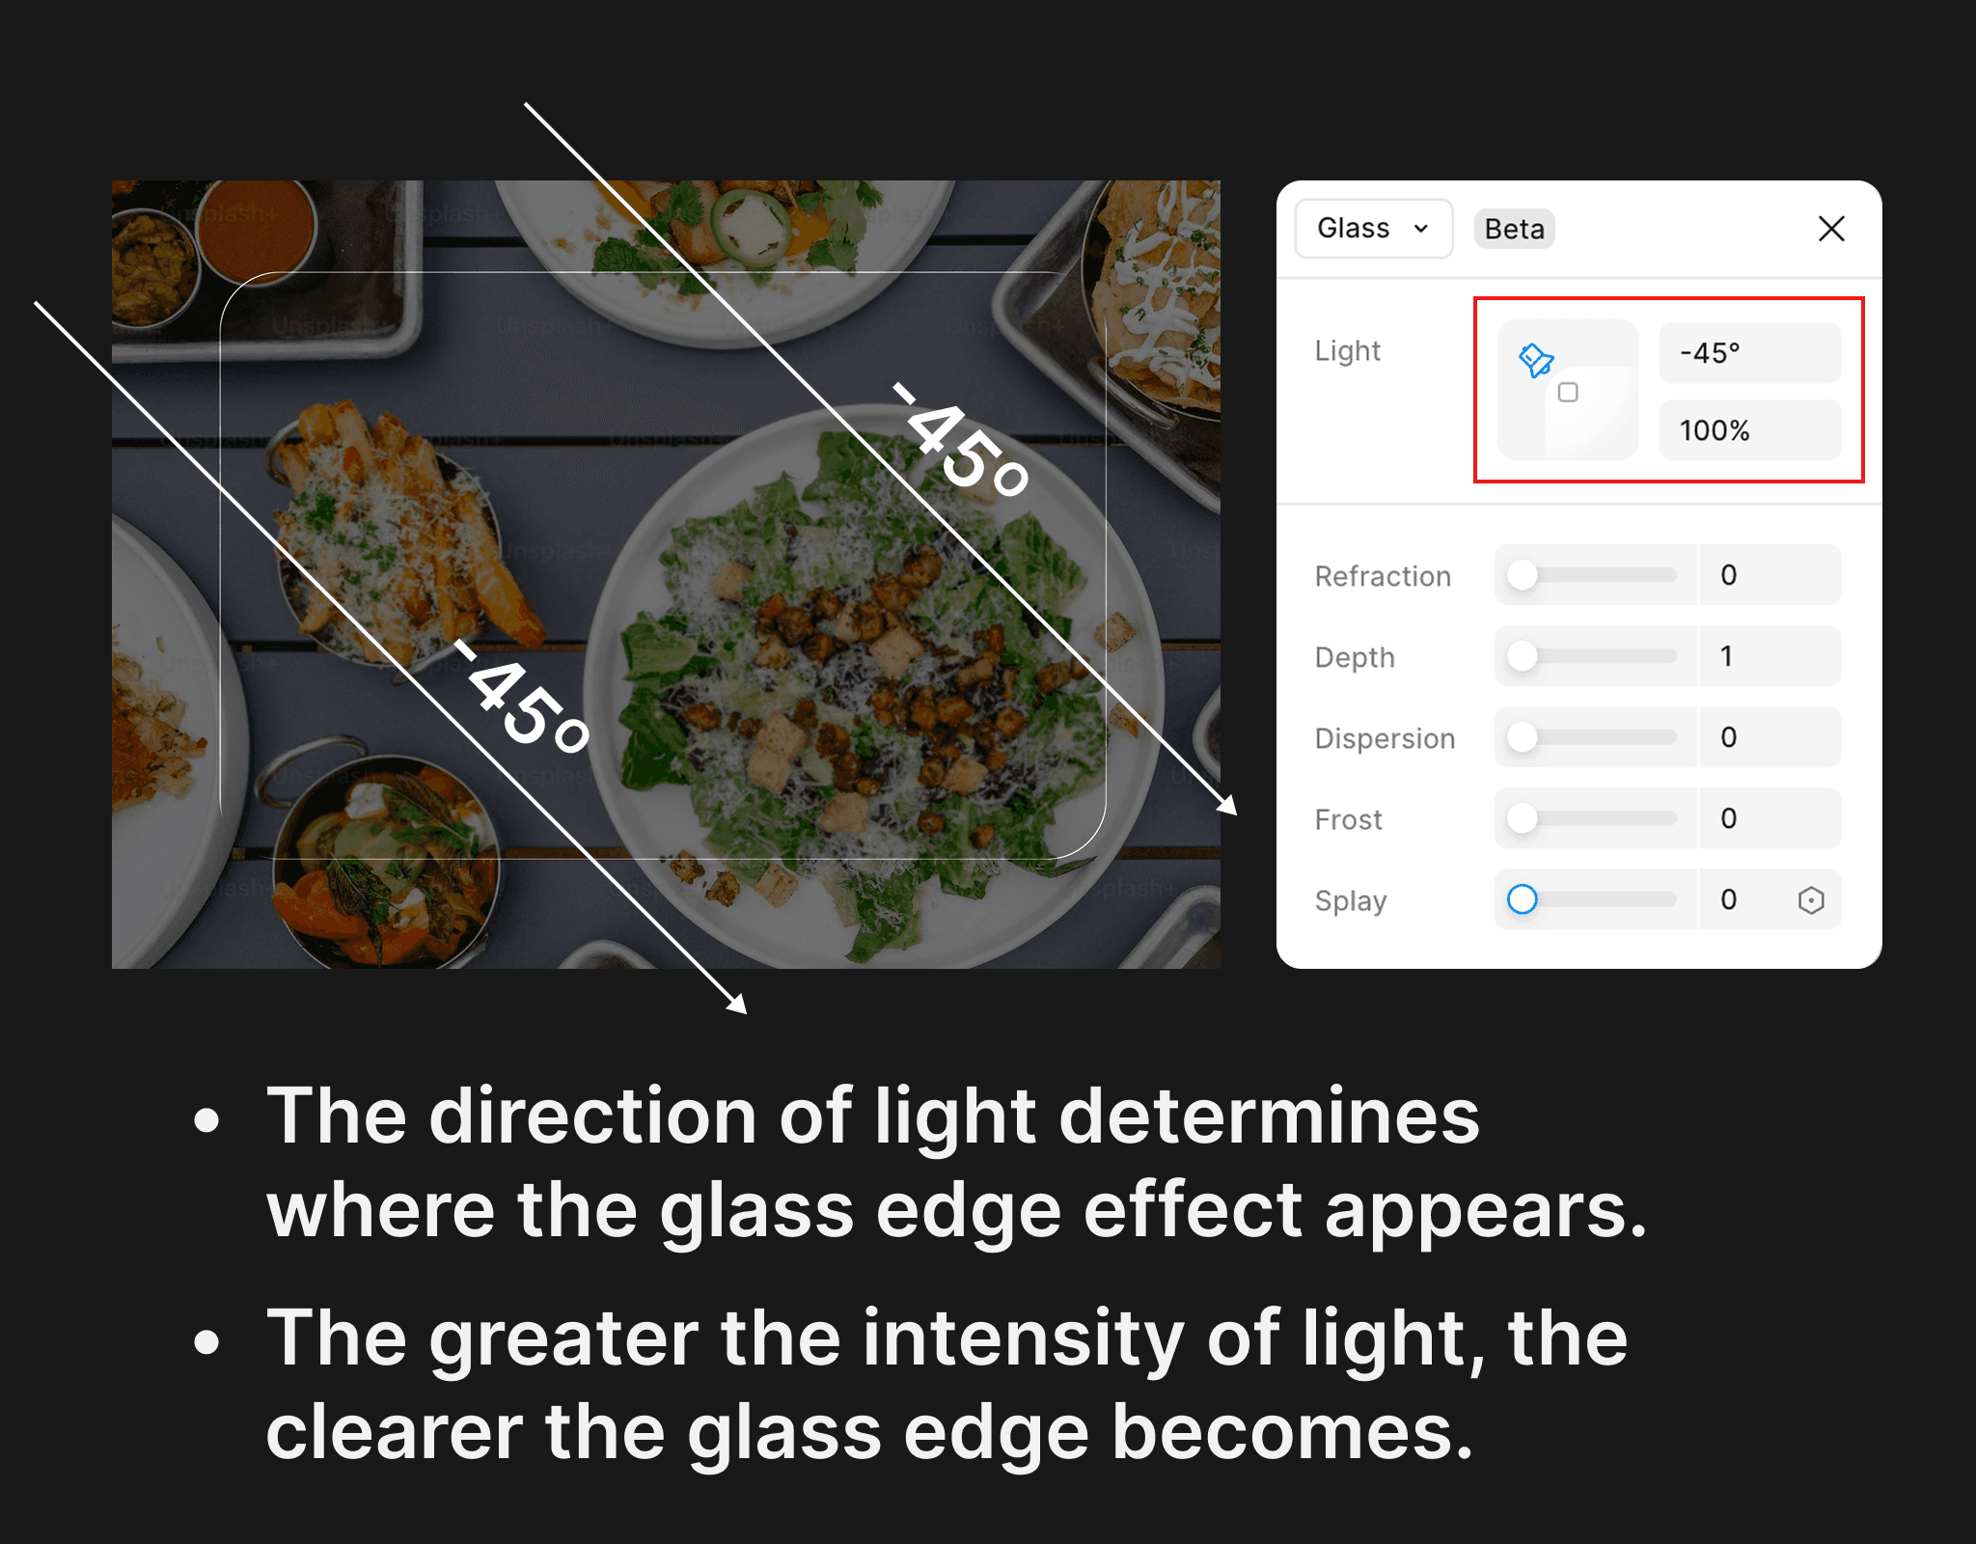Select the glass rectangle over the food image
Image resolution: width=1976 pixels, height=1544 pixels.
tap(663, 565)
